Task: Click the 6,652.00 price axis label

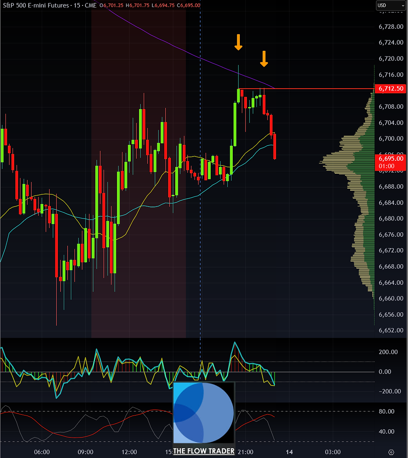Action: 391,330
